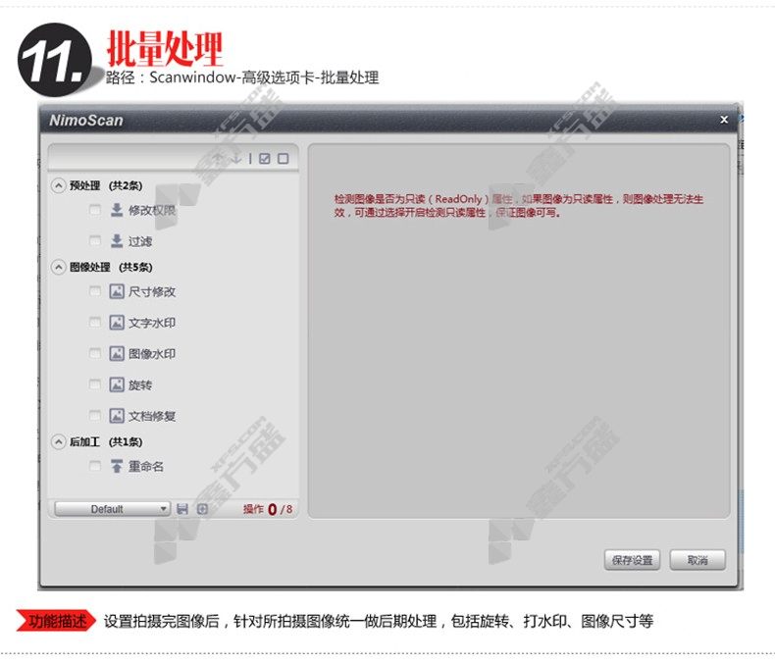This screenshot has height=665, width=775.
Task: Select the 重命名 item label
Action: click(x=146, y=467)
